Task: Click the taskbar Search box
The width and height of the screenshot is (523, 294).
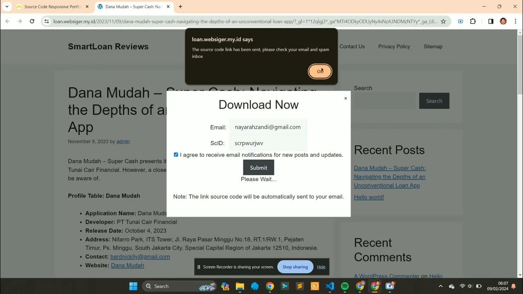Action: (180, 286)
